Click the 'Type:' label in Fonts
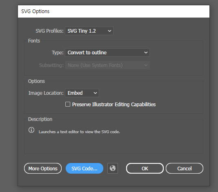Viewport: 218px width, 192px height. click(x=58, y=53)
